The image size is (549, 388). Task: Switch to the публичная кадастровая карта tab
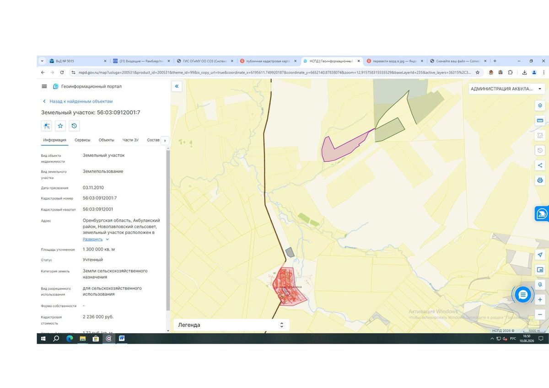268,61
